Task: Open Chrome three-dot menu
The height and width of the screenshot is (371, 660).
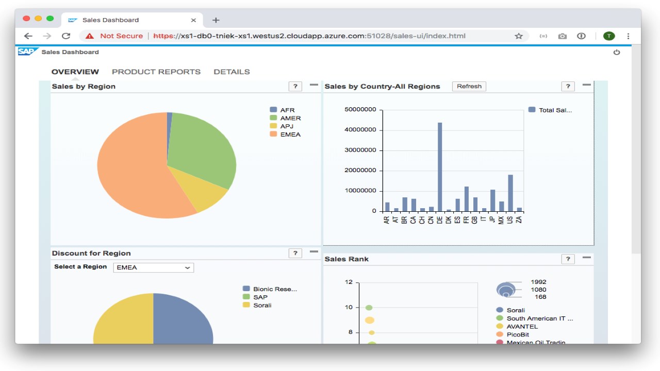Action: pyautogui.click(x=628, y=36)
